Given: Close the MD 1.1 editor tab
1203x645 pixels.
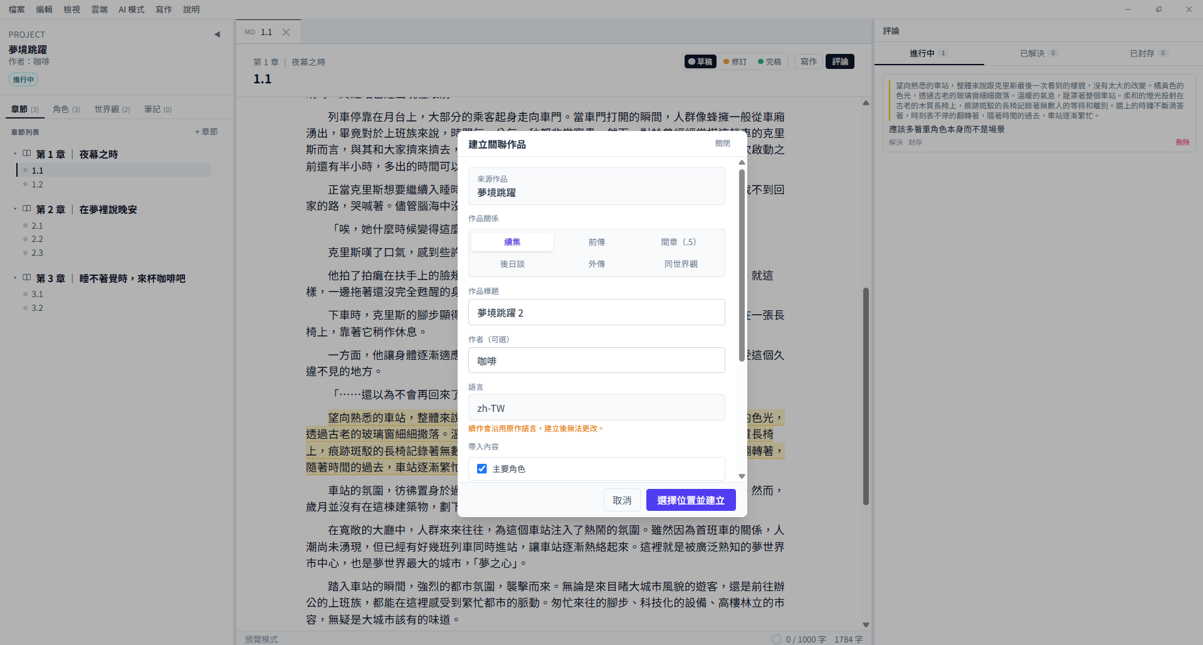Looking at the screenshot, I should coord(286,32).
